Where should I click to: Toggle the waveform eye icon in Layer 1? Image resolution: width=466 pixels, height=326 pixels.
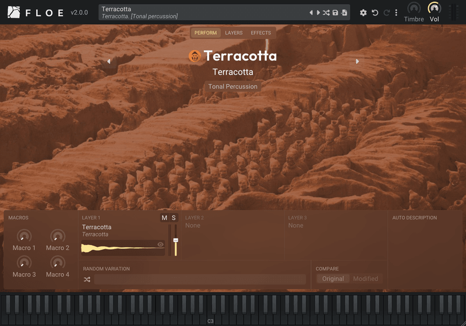(x=161, y=245)
